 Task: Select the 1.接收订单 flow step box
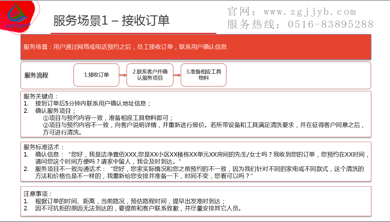(96, 75)
